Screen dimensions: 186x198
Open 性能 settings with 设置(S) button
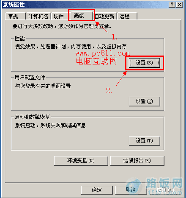tap(145, 63)
